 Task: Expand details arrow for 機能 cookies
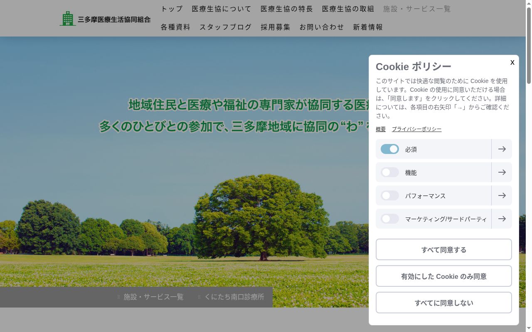[502, 172]
